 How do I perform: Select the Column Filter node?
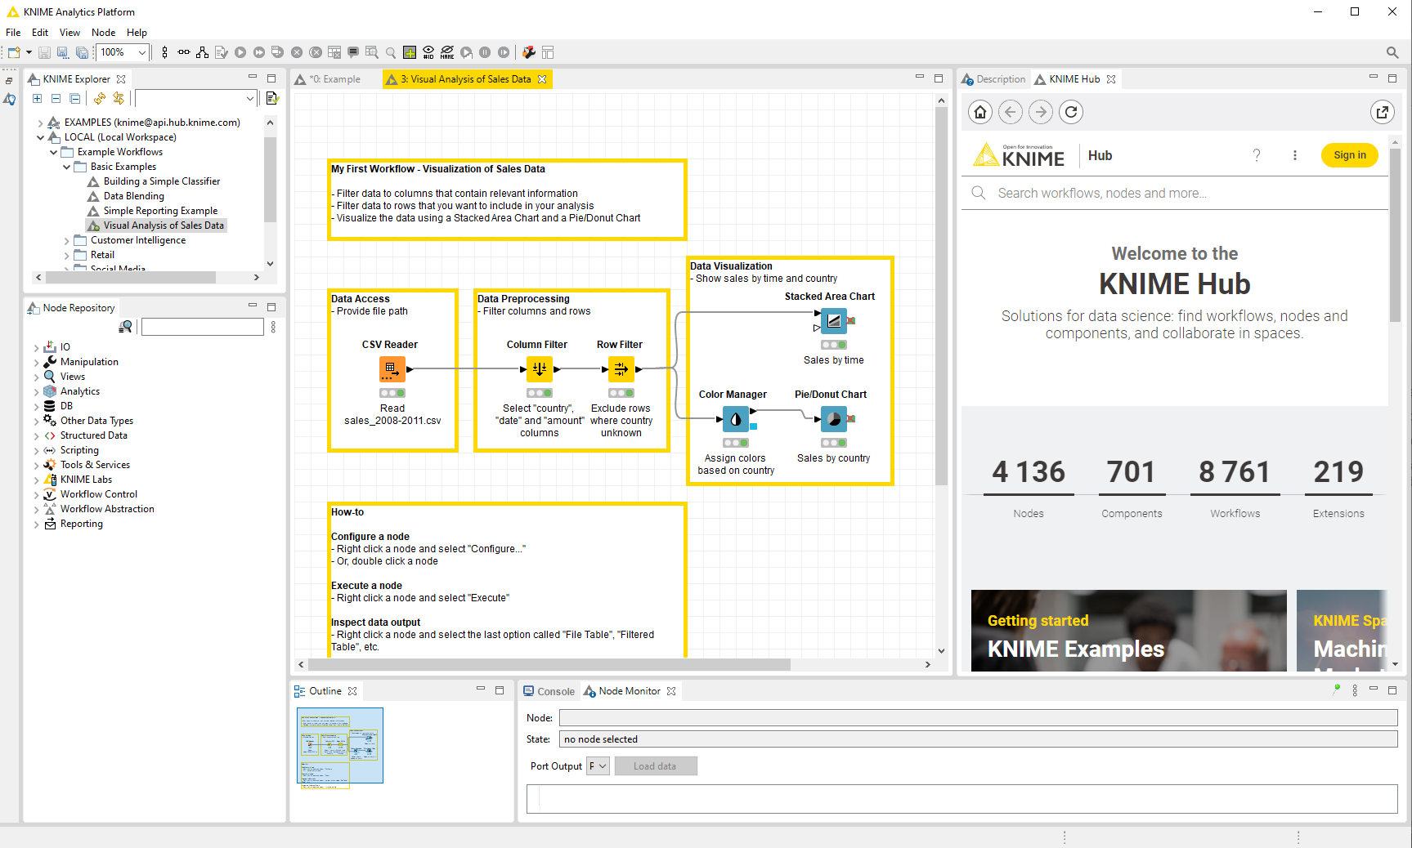tap(539, 369)
